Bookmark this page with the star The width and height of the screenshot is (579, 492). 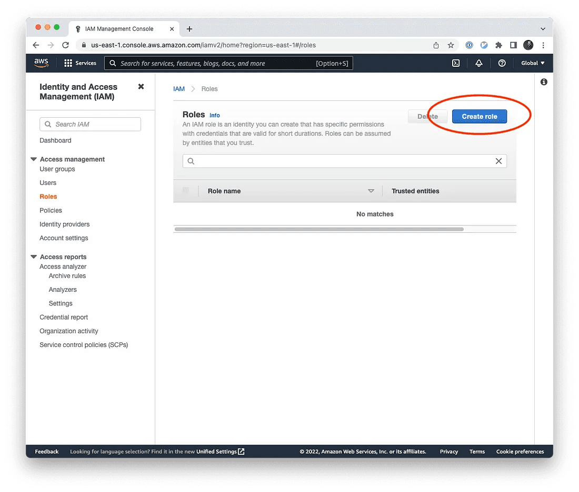click(451, 45)
